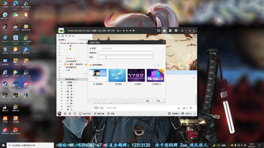Select the PK battle template 2.0 radio button

[150, 84]
